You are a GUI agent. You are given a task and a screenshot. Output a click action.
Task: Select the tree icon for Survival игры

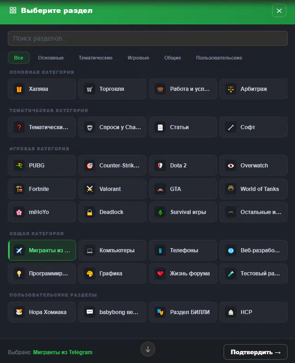160,212
